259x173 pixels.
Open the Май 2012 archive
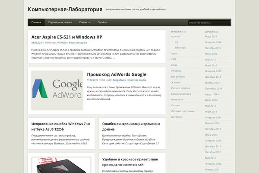point(211,158)
